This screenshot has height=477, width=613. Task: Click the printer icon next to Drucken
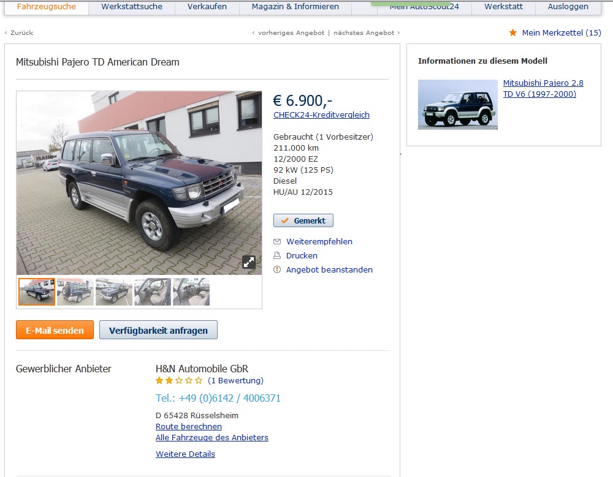coord(277,255)
